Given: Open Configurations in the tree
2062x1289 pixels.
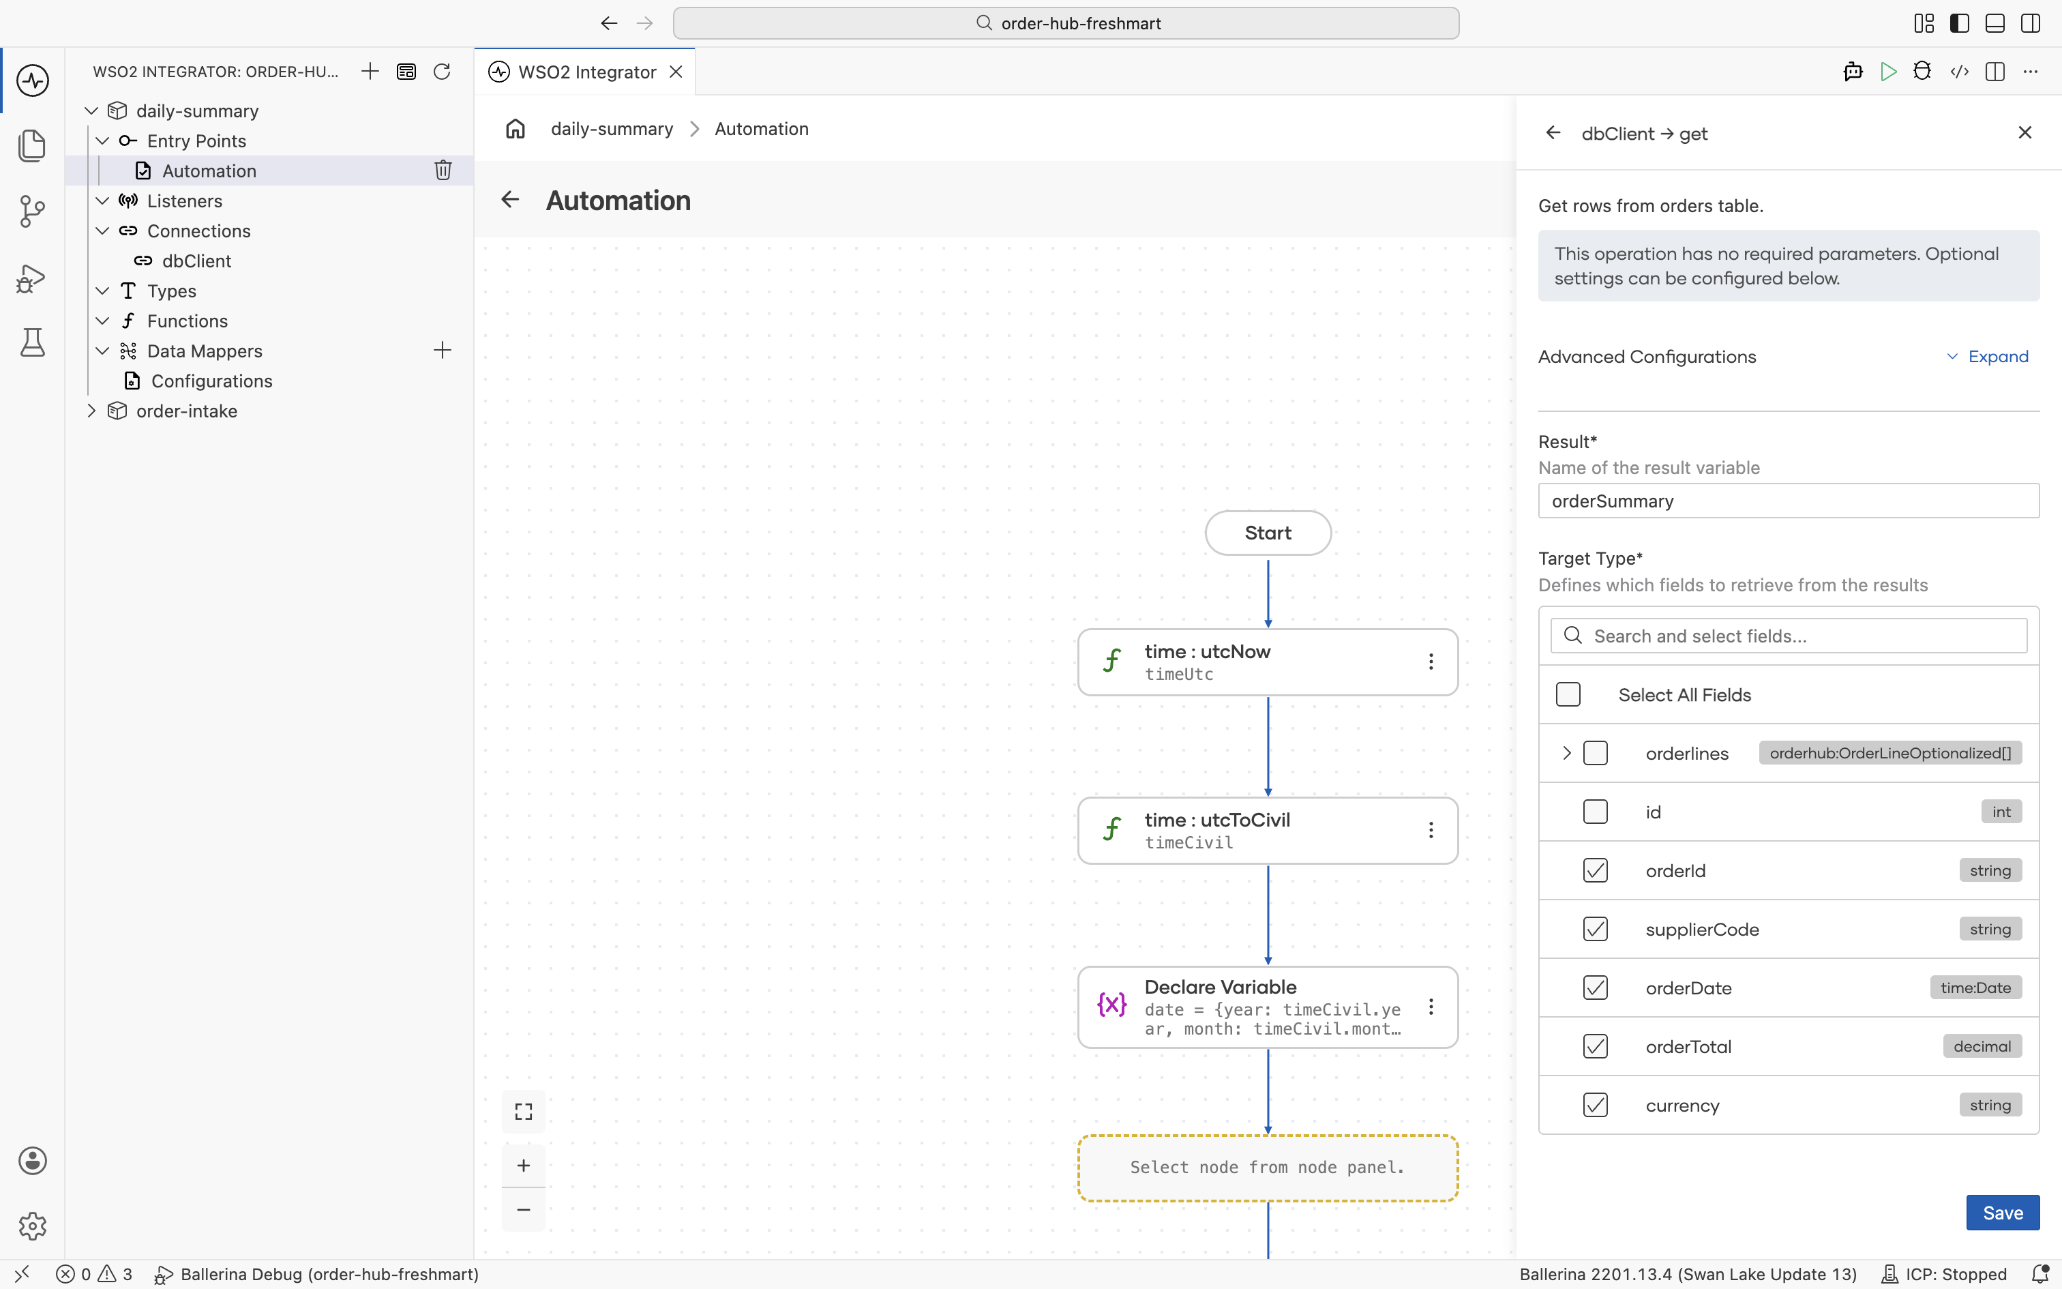Looking at the screenshot, I should click(x=211, y=381).
